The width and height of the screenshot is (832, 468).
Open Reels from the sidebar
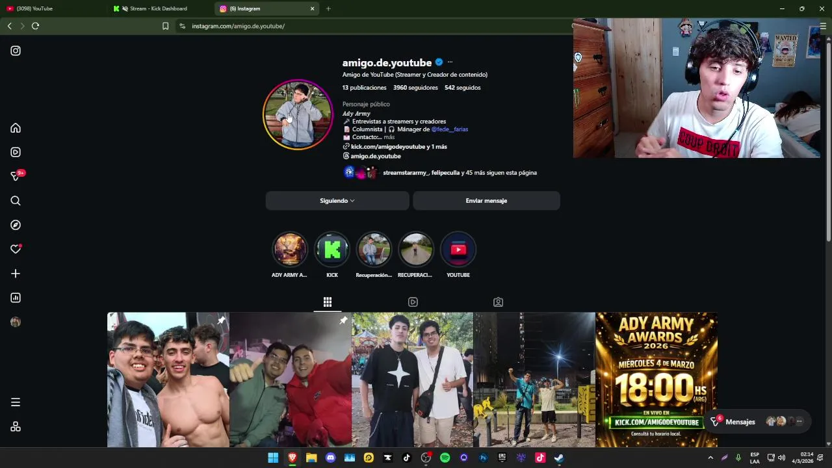[x=16, y=152]
